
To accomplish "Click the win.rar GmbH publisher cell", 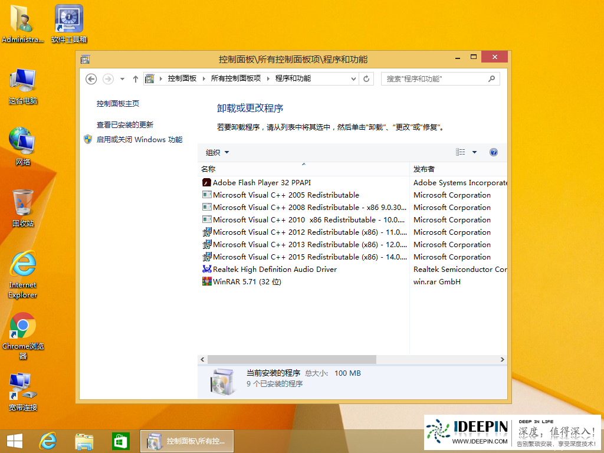I will [x=437, y=281].
